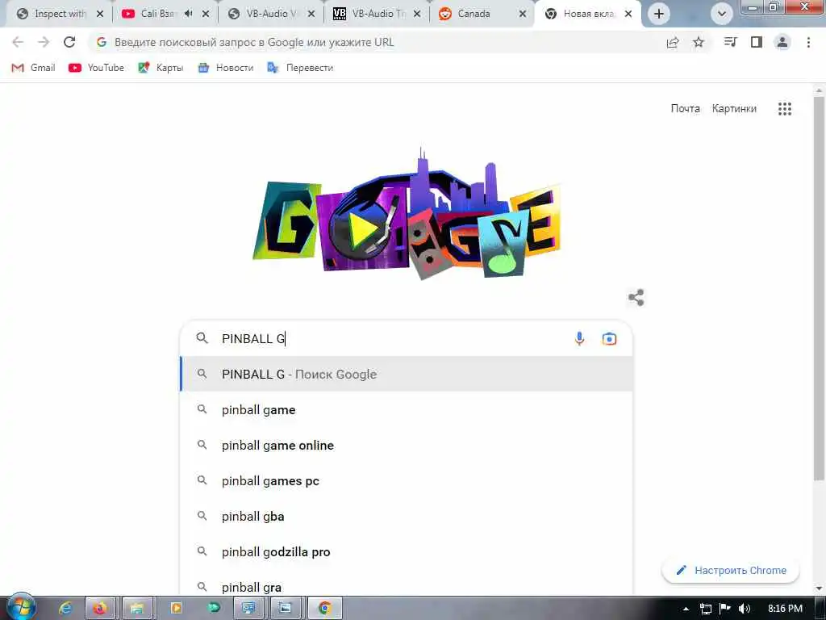This screenshot has width=826, height=620.
Task: Bookmark this tab with the star icon
Action: (x=699, y=42)
